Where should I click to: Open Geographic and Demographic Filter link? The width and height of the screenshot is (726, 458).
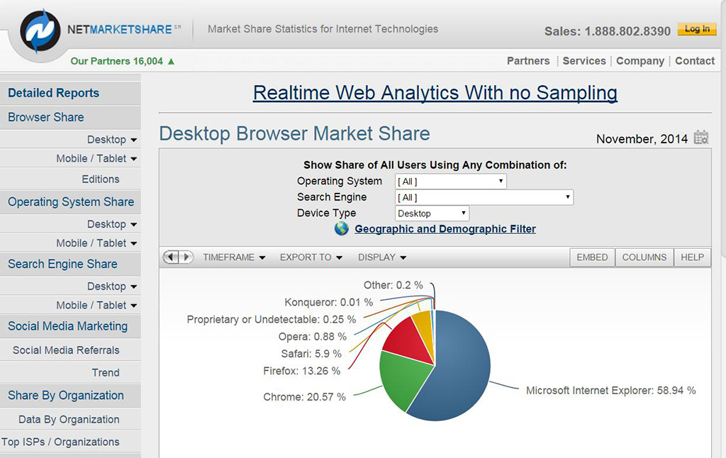445,229
